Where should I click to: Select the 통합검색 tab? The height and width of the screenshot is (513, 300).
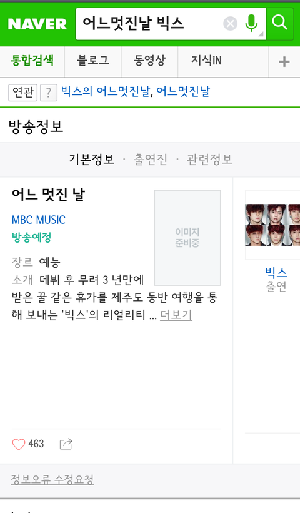click(32, 61)
